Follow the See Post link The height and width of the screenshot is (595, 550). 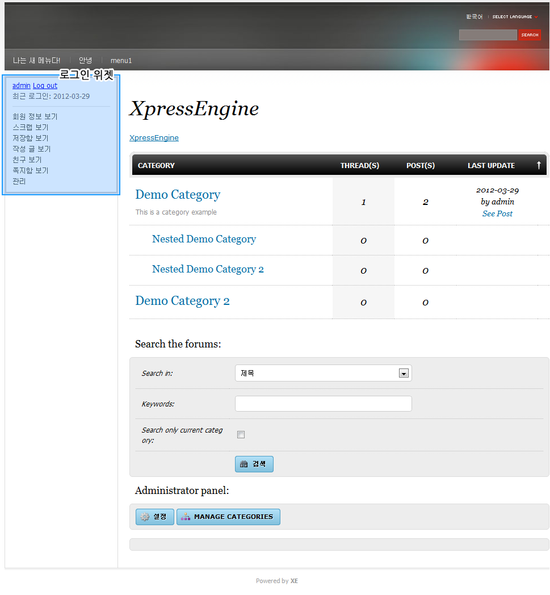[497, 213]
